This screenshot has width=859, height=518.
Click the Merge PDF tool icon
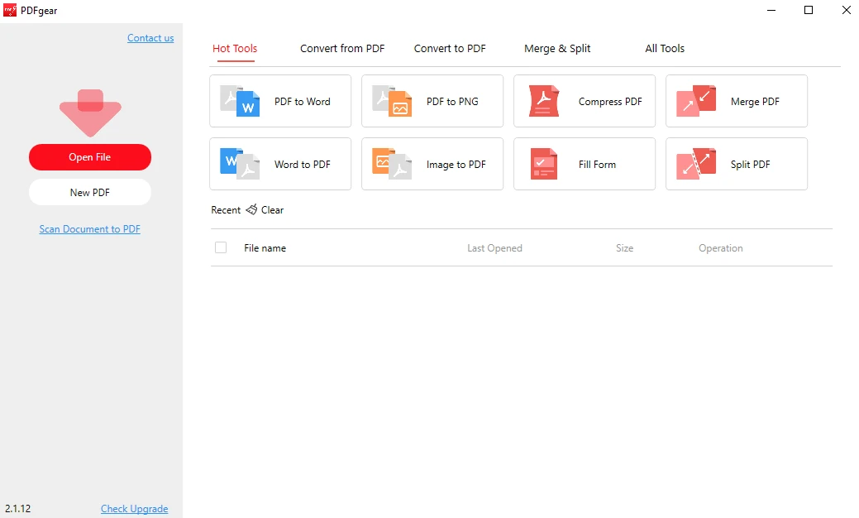pyautogui.click(x=696, y=101)
